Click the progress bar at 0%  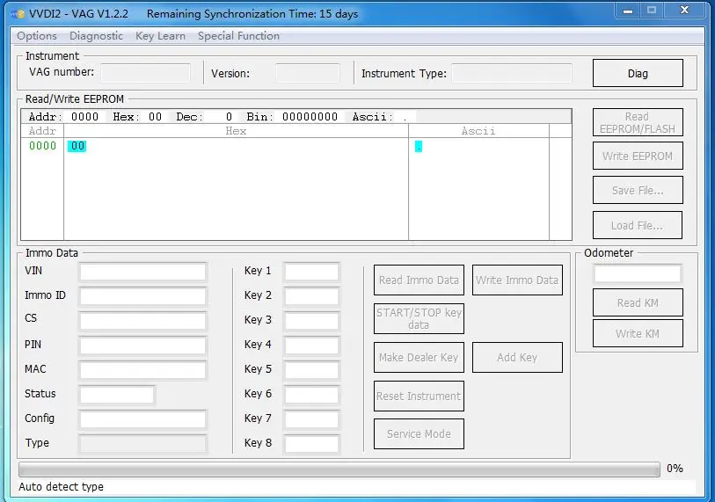339,469
